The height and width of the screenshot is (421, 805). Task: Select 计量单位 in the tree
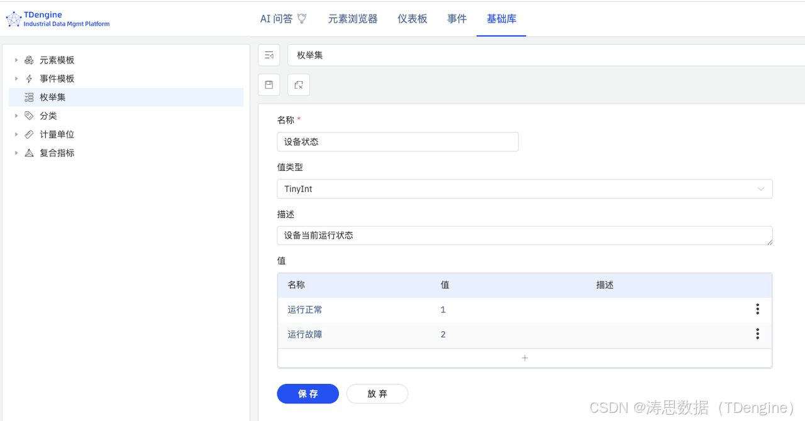click(x=57, y=134)
